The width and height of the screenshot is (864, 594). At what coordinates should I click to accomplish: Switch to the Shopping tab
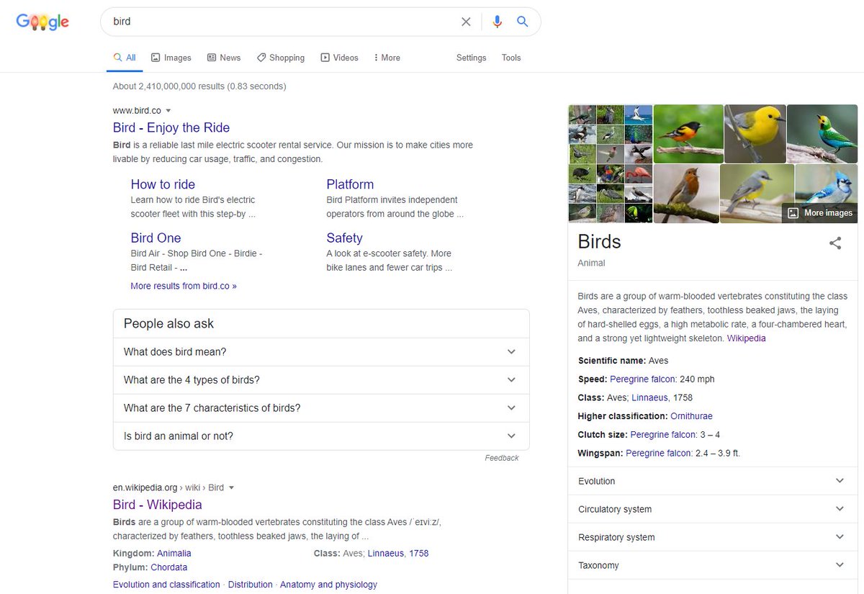[281, 58]
